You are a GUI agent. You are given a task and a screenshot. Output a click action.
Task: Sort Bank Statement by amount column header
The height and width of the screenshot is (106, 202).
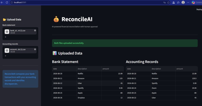click(x=113, y=69)
